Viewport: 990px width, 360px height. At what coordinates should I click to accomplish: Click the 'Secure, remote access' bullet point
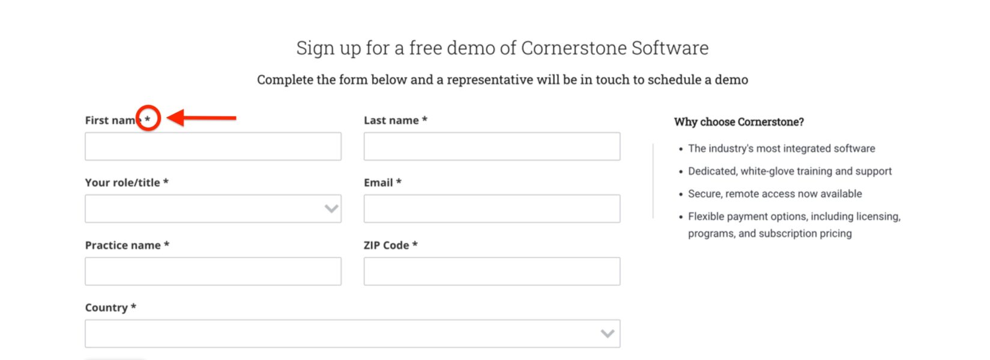tap(775, 193)
